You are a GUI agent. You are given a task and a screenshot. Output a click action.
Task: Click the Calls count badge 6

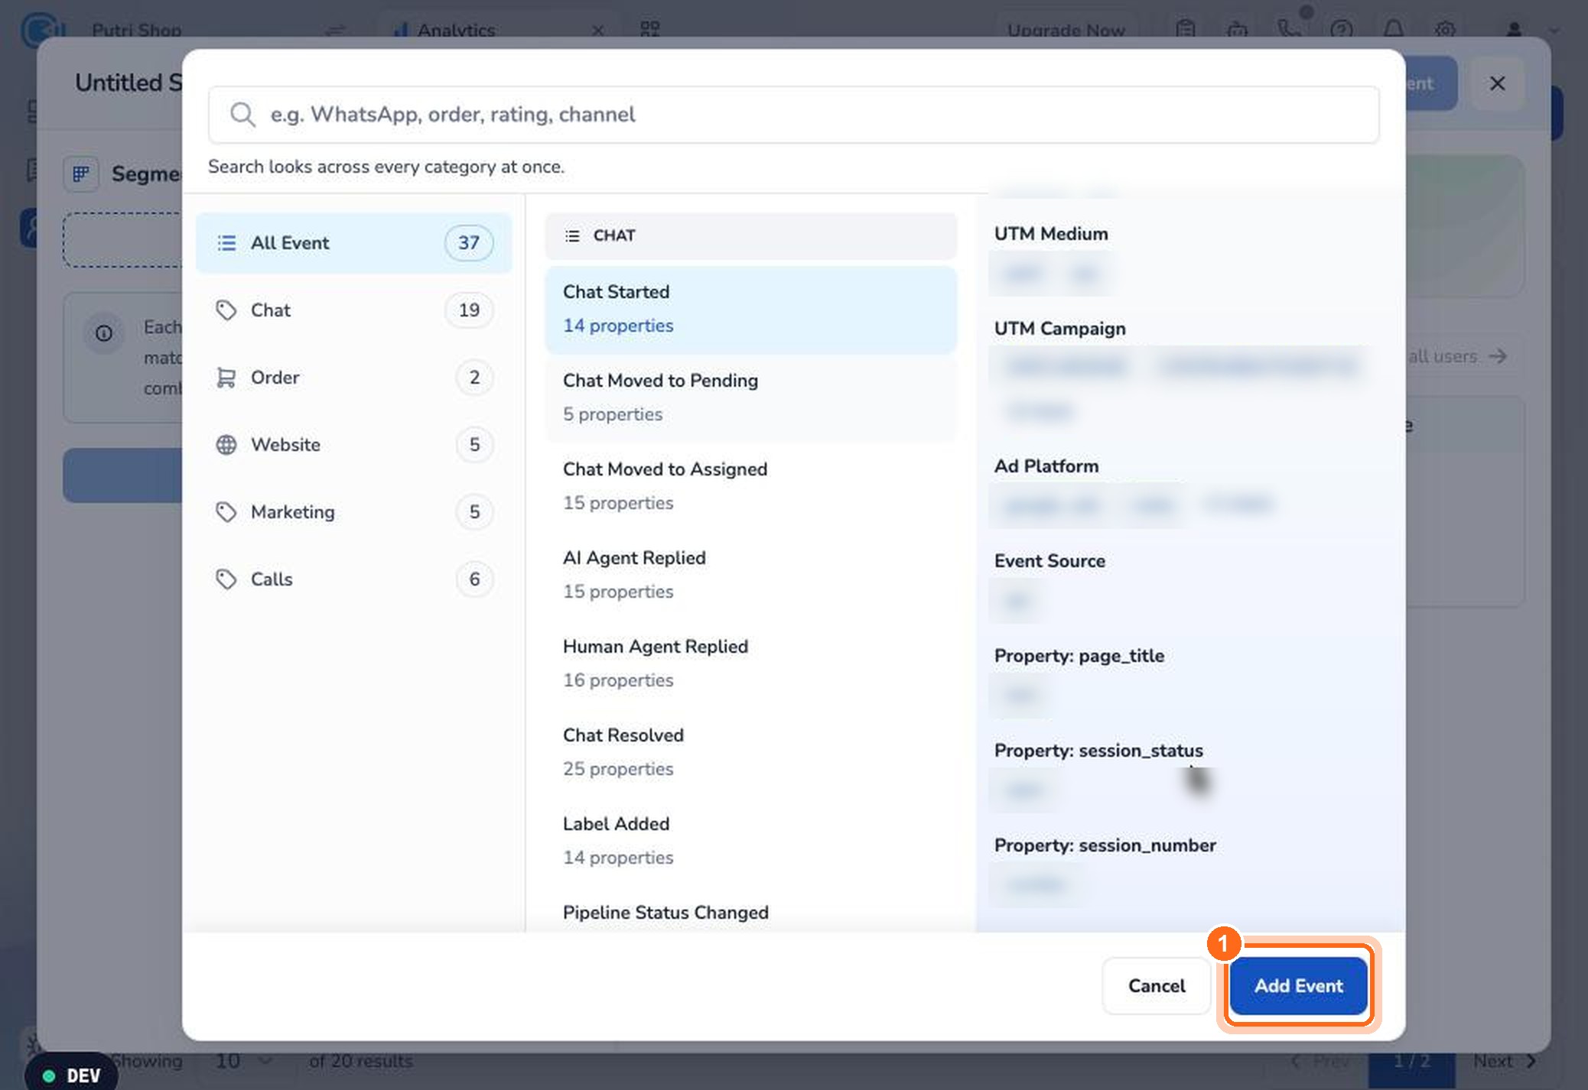(474, 579)
